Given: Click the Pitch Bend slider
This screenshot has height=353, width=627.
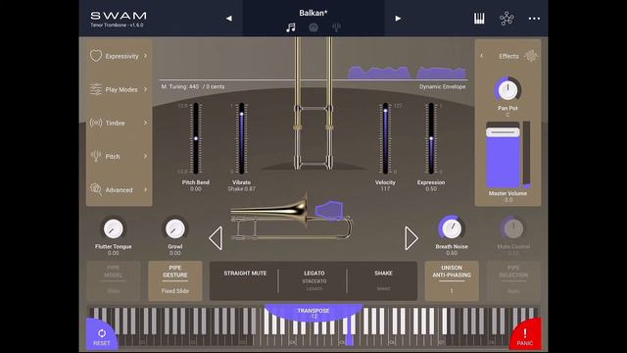Looking at the screenshot, I should pyautogui.click(x=196, y=138).
